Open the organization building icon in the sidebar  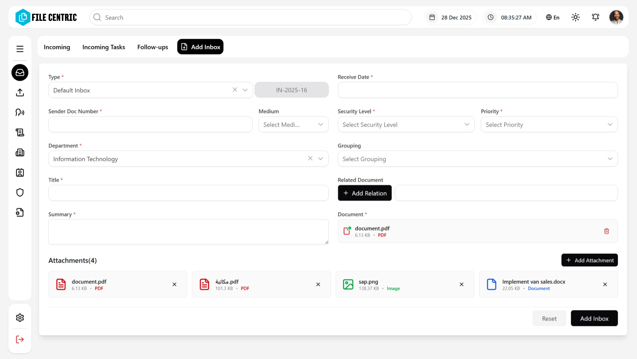20,152
